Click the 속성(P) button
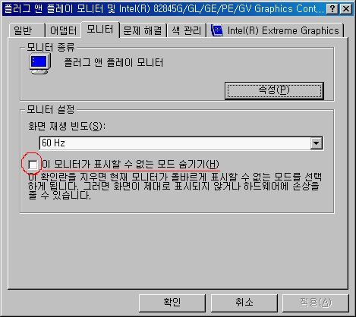 tap(274, 90)
